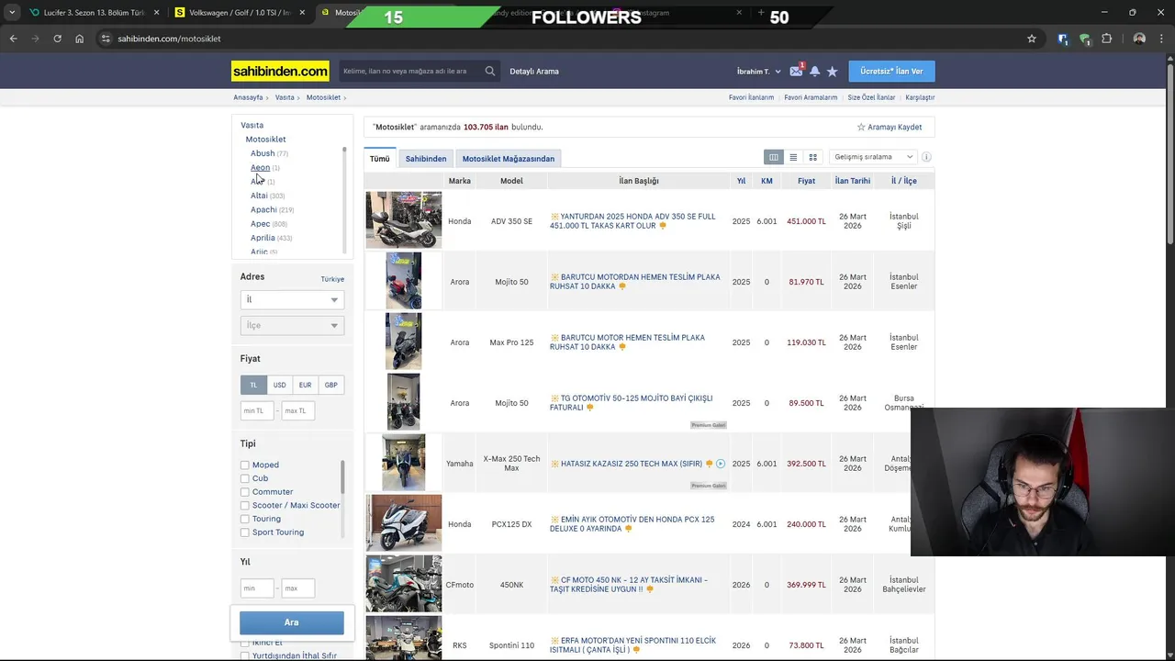Check the Commuter type checkbox

(245, 492)
